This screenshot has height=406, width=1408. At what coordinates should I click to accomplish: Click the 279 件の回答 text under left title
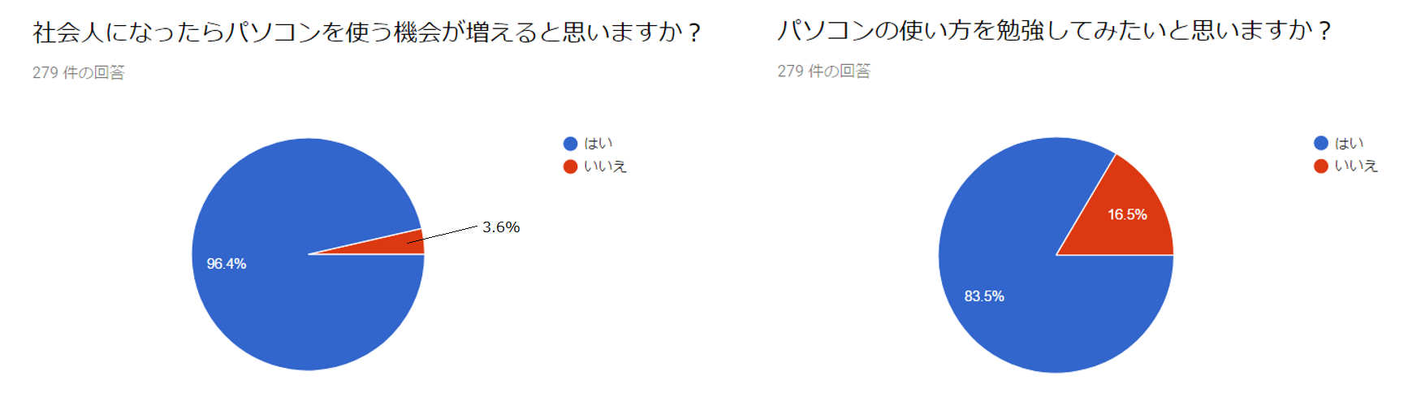79,73
